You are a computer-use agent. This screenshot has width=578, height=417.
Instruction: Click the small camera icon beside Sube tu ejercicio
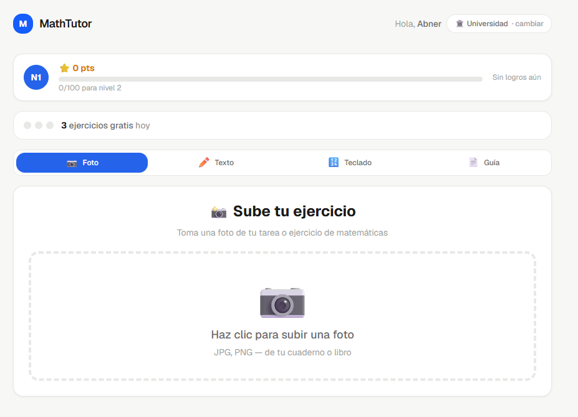(x=219, y=212)
